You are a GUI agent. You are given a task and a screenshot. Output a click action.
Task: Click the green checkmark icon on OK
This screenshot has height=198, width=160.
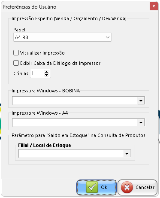pyautogui.click(x=92, y=187)
